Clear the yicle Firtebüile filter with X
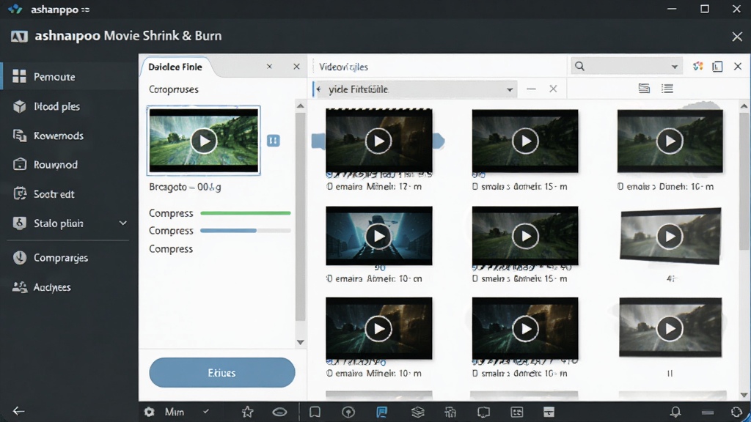Viewport: 751px width, 422px height. pyautogui.click(x=553, y=89)
